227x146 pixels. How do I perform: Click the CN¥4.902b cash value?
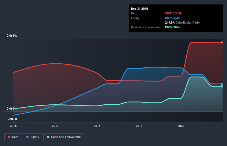click(173, 27)
